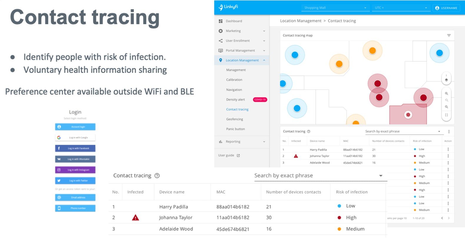465x239 pixels.
Task: Expand the Marketing menu section
Action: click(264, 31)
